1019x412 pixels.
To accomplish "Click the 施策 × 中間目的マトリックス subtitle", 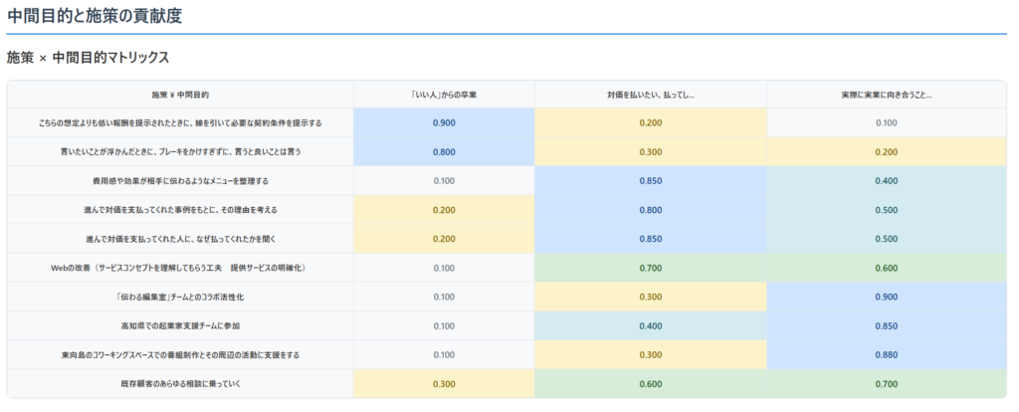I will coord(88,58).
